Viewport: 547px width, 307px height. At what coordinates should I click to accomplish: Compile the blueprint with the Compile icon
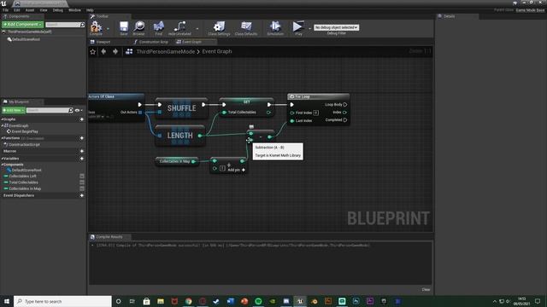pos(96,28)
